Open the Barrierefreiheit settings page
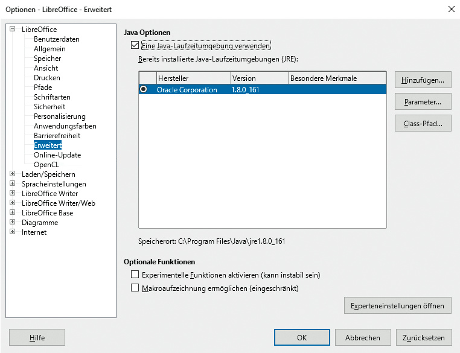460x353 pixels. (57, 136)
